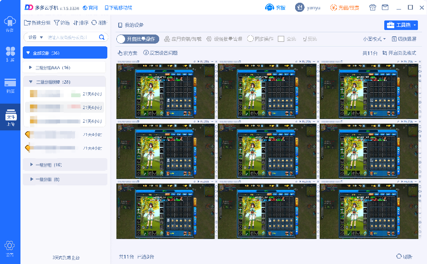The image size is (427, 264).
Task: Open the 宏方案 macro scheme
Action: tap(127, 53)
